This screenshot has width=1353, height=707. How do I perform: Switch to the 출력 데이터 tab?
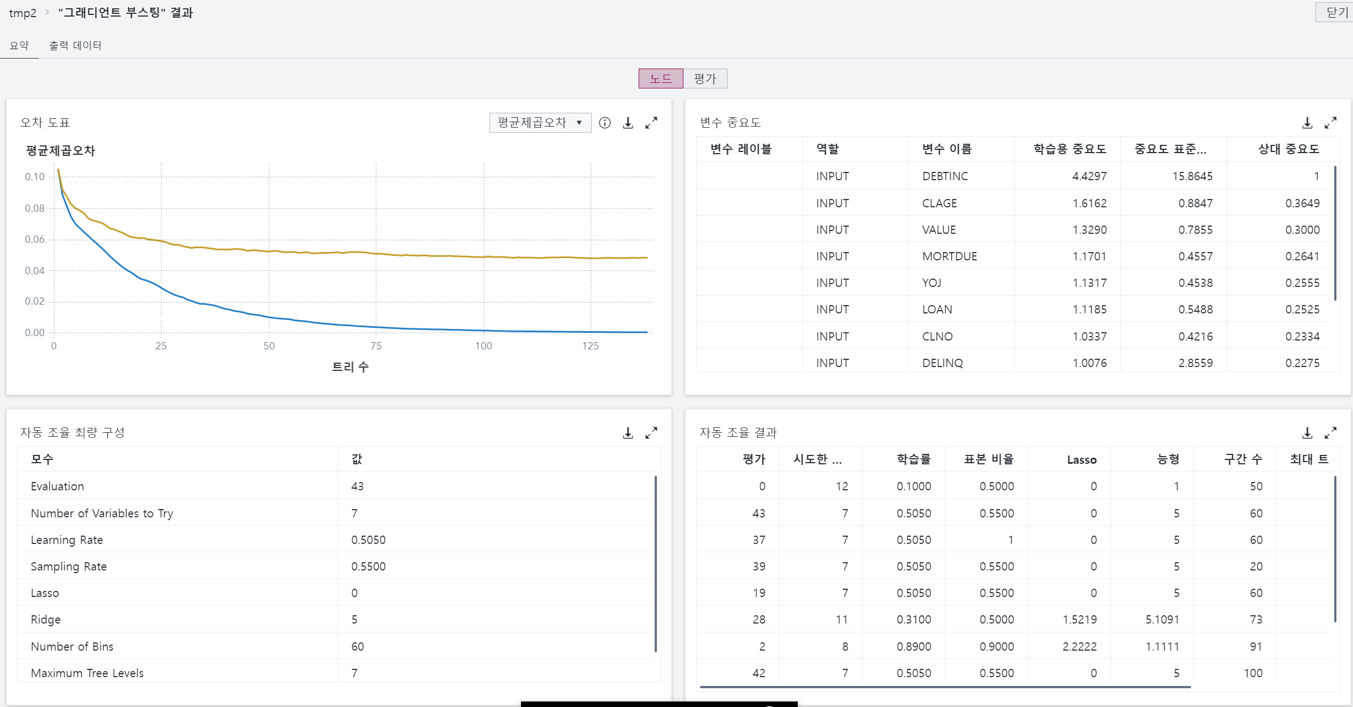pyautogui.click(x=75, y=45)
